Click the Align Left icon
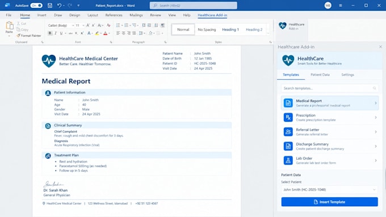 tap(118, 33)
